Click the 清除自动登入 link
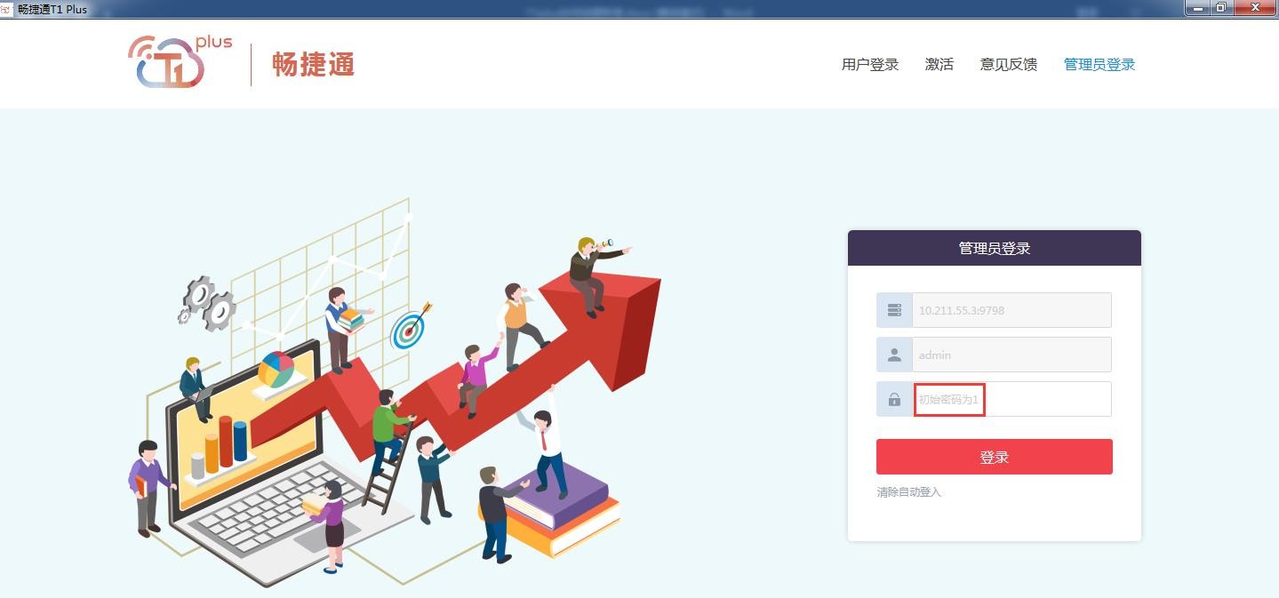This screenshot has height=598, width=1279. point(908,491)
